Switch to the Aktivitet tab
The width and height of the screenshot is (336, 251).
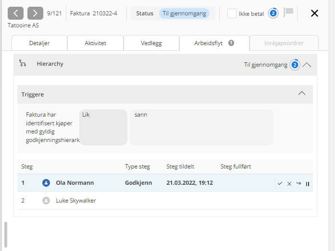pyautogui.click(x=95, y=43)
